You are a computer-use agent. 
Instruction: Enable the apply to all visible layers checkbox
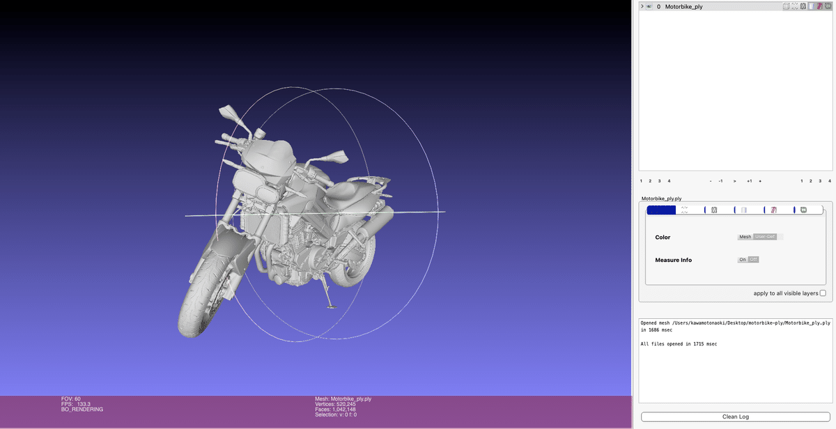pos(824,292)
